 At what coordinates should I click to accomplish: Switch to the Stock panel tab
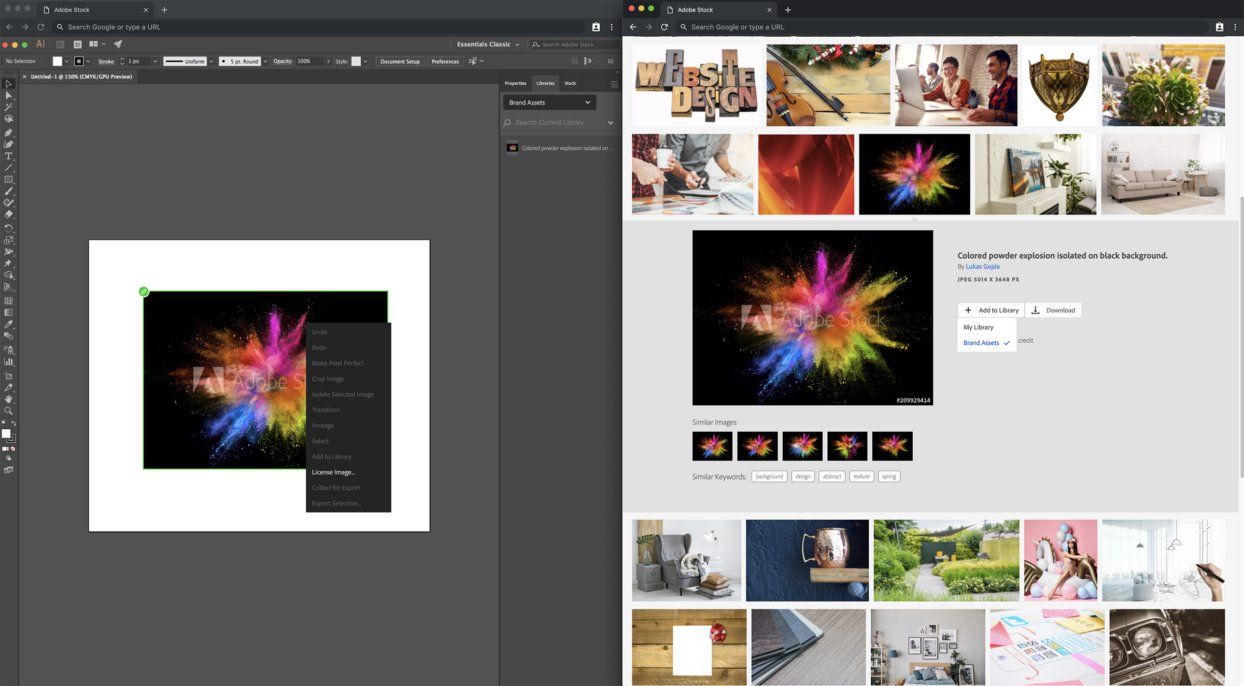point(570,83)
